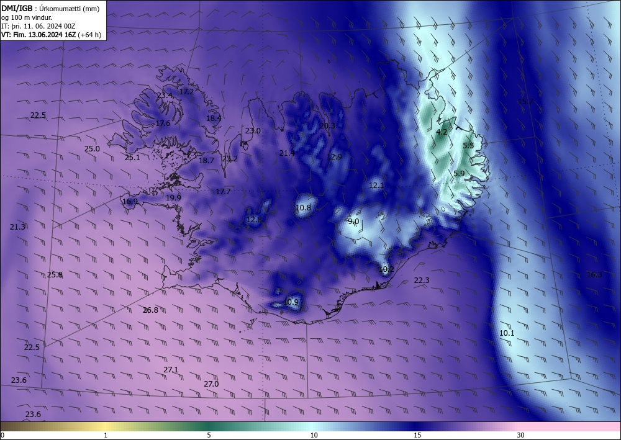621x440 pixels.
Task: Click the 25.1 value on the map
Action: pos(132,158)
